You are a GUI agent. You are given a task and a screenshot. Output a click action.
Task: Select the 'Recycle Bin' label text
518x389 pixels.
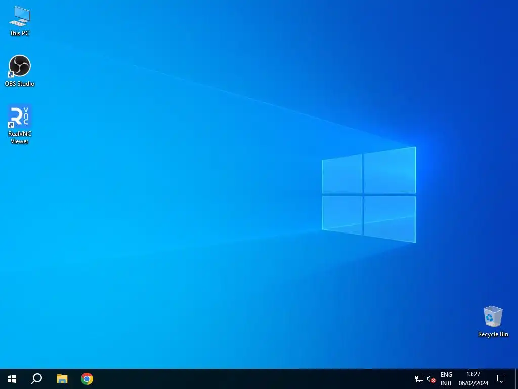[x=493, y=334]
